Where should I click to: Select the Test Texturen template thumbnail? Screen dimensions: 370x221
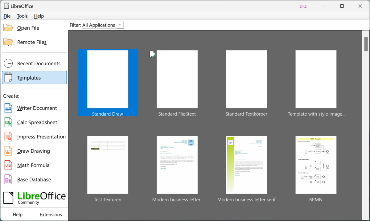(108, 165)
